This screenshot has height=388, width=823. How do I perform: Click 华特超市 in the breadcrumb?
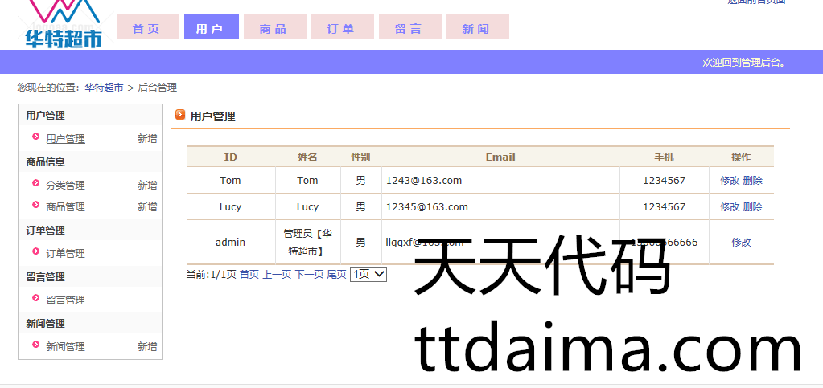point(104,88)
